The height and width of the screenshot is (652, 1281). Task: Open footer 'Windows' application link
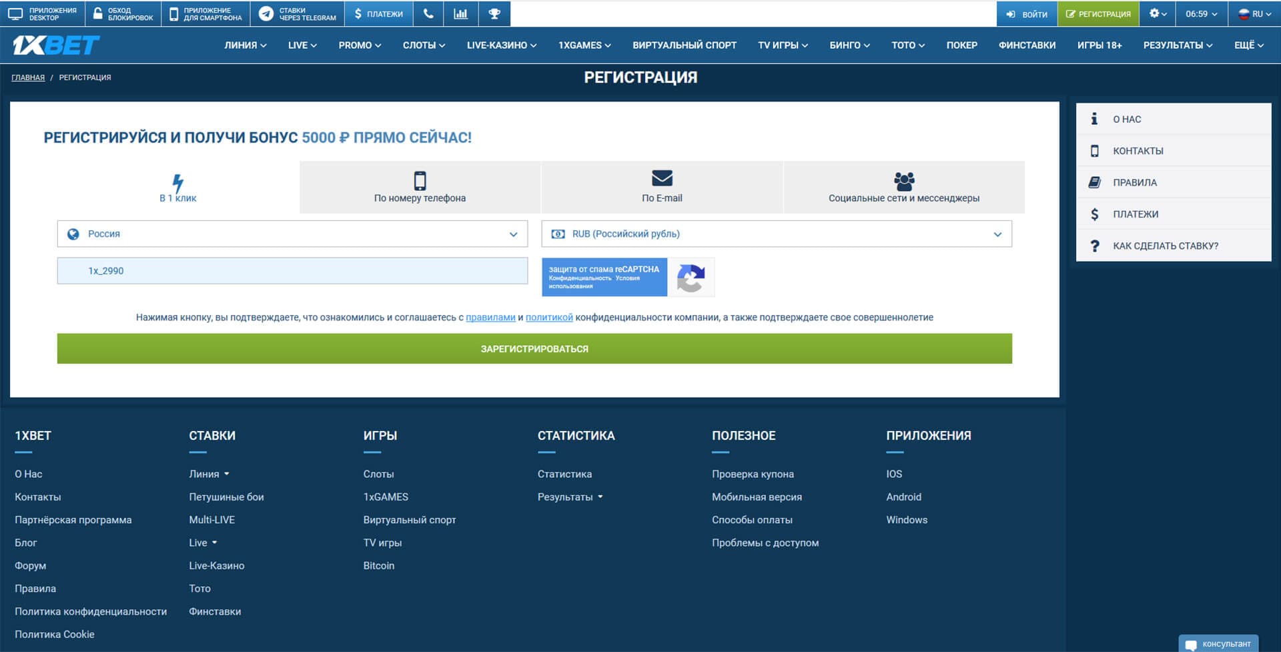click(907, 520)
